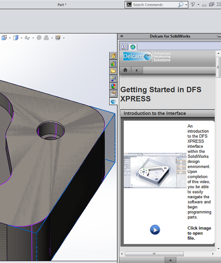Click the Apply Scene icon
Image resolution: width=221 pixels, height=263 pixels.
46,38
